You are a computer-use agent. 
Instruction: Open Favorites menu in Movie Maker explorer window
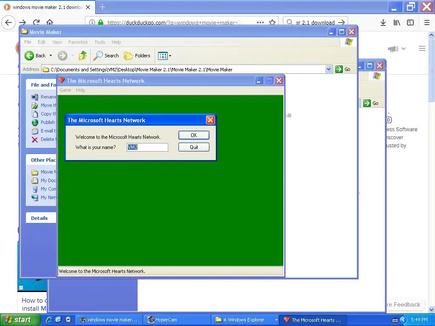tap(78, 42)
